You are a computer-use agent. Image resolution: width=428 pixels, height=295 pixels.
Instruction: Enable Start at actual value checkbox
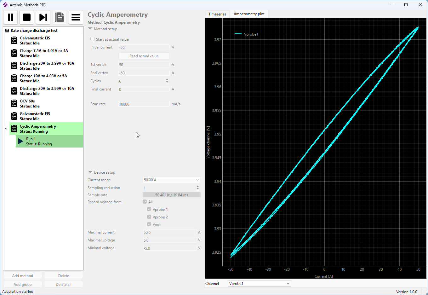pos(93,39)
